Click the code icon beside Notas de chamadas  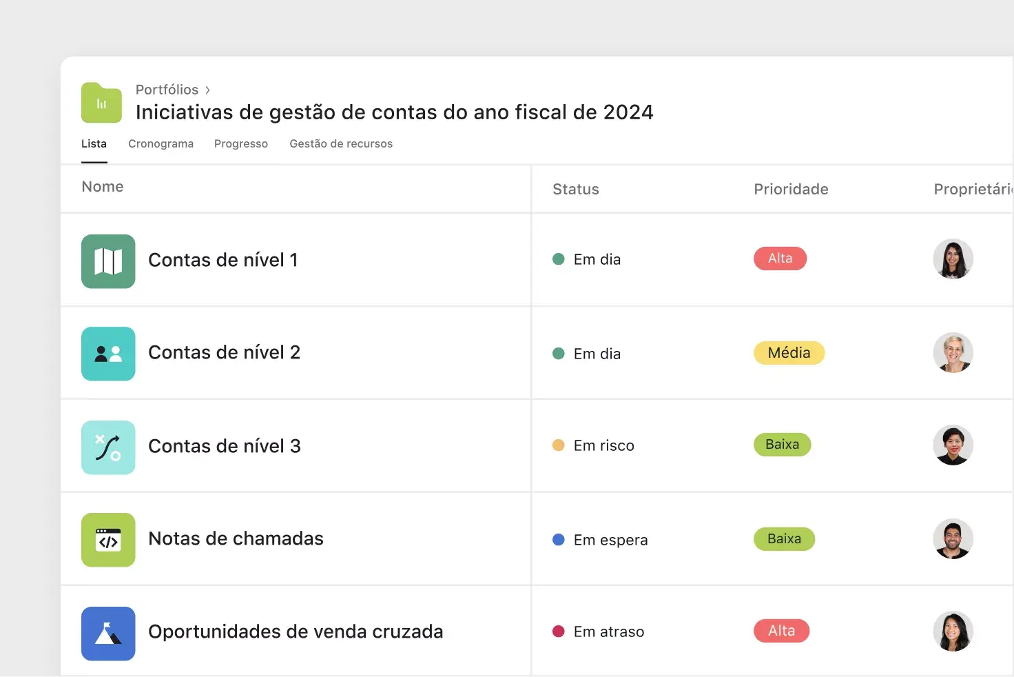[x=108, y=540]
